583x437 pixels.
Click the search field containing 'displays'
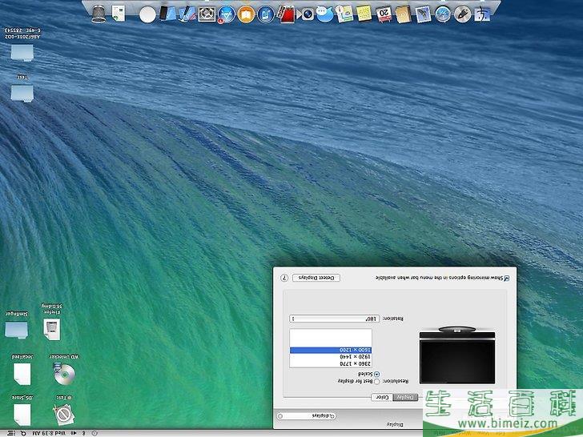coord(307,416)
